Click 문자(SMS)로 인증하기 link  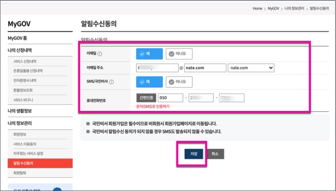click(153, 106)
